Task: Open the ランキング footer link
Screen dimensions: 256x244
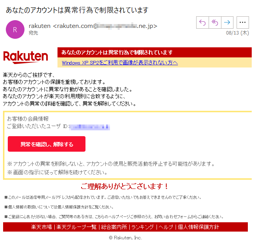Action: click(x=143, y=227)
